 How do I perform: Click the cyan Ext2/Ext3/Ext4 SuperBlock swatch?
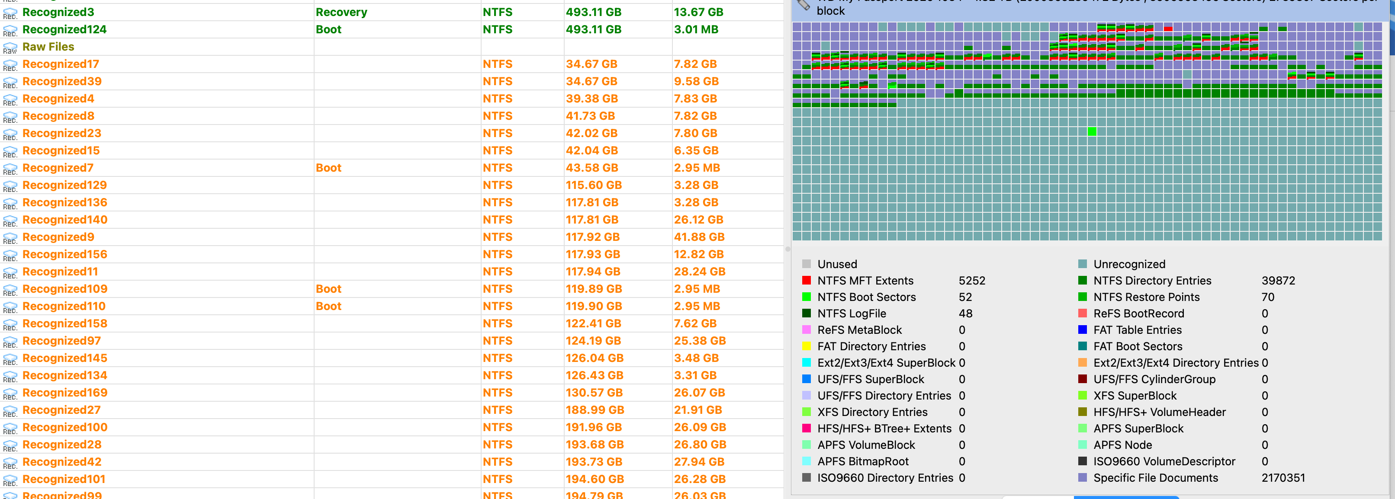[x=807, y=363]
